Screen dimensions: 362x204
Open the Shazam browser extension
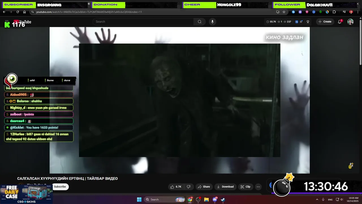pyautogui.click(x=293, y=12)
